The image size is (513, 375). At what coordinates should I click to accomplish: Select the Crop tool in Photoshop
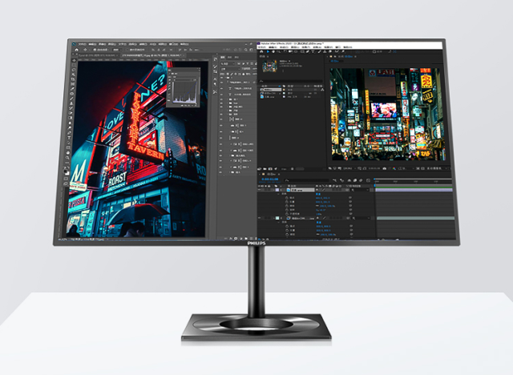coord(73,79)
